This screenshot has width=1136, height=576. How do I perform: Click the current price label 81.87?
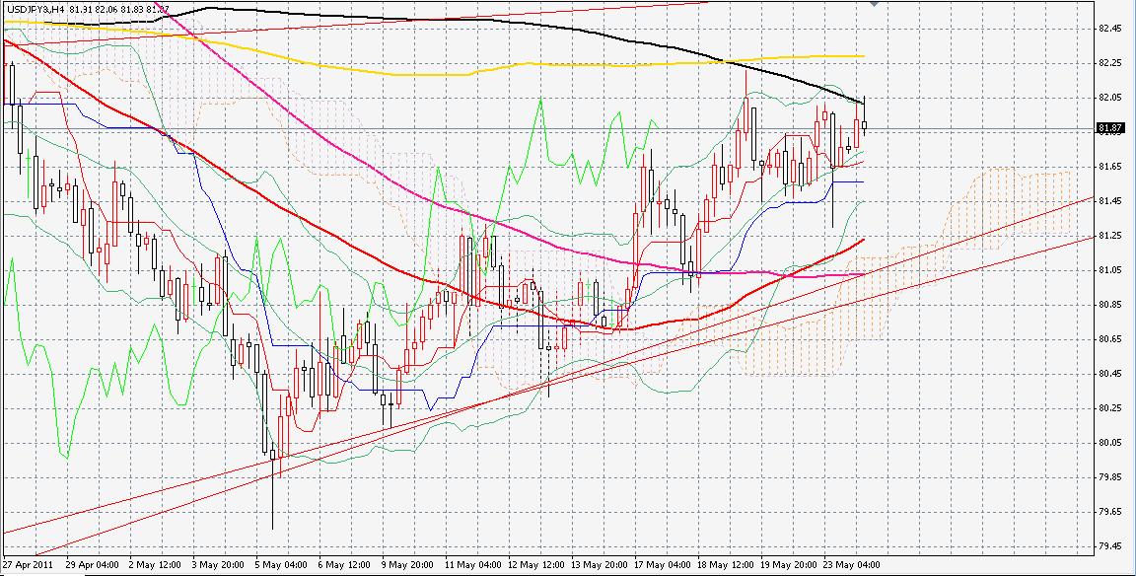pos(1111,128)
